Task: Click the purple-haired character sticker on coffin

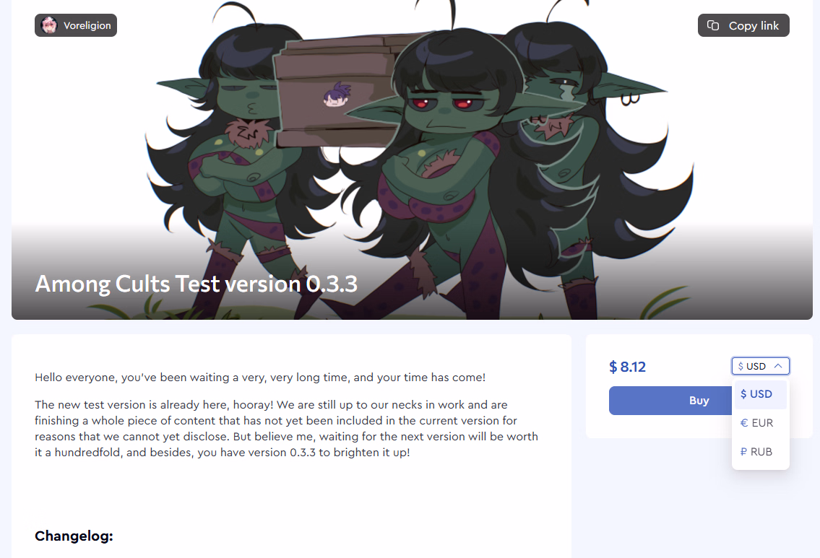Action: (x=337, y=95)
